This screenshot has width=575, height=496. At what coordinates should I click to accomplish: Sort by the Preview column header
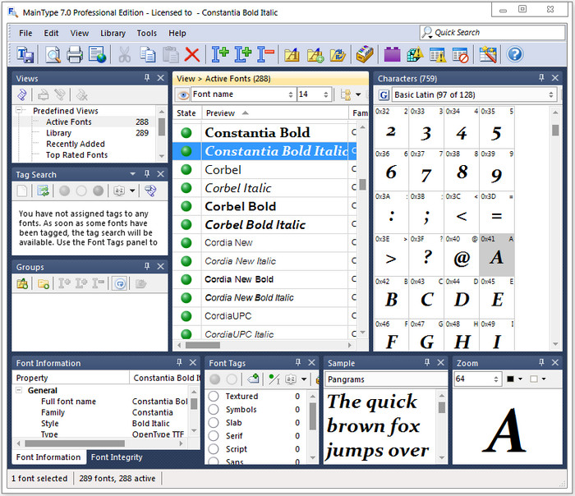[274, 113]
